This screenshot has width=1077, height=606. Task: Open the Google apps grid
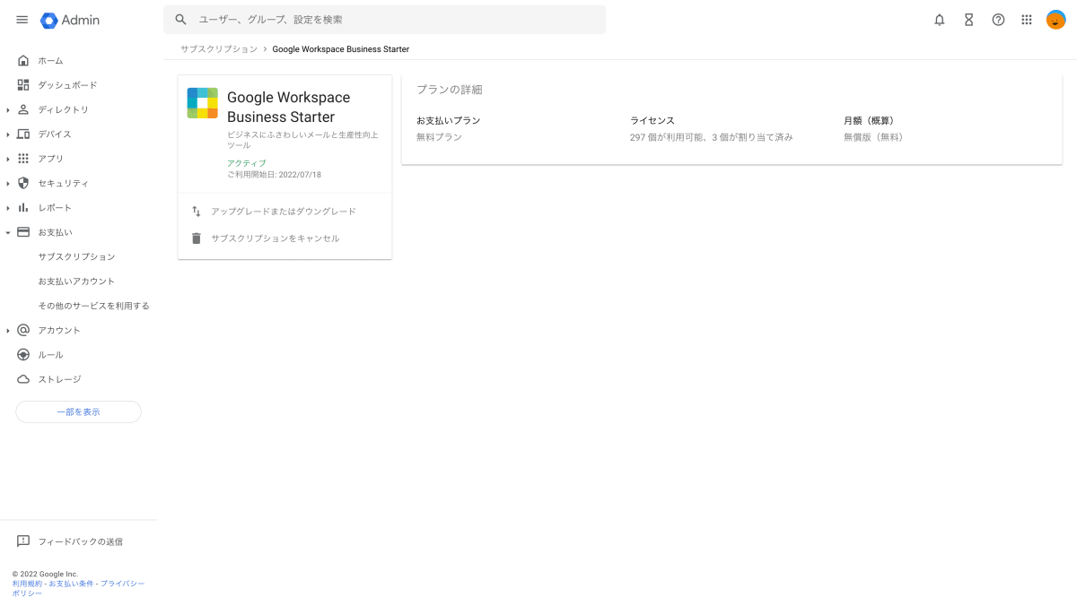point(1027,20)
